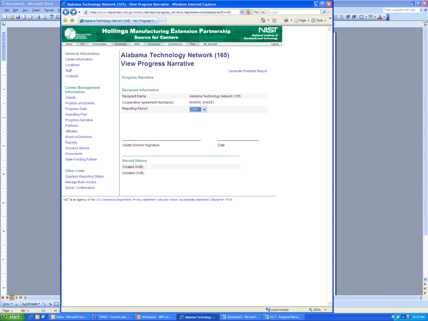Screen dimensions: 428x321
Task: Click Word's Print icon
Action: pyautogui.click(x=38, y=17)
